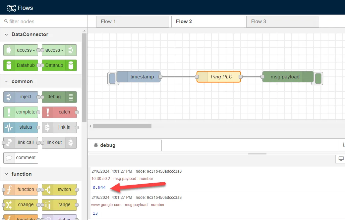Select the catch node in the palette
Screen dimensions: 345x220
click(x=60, y=112)
